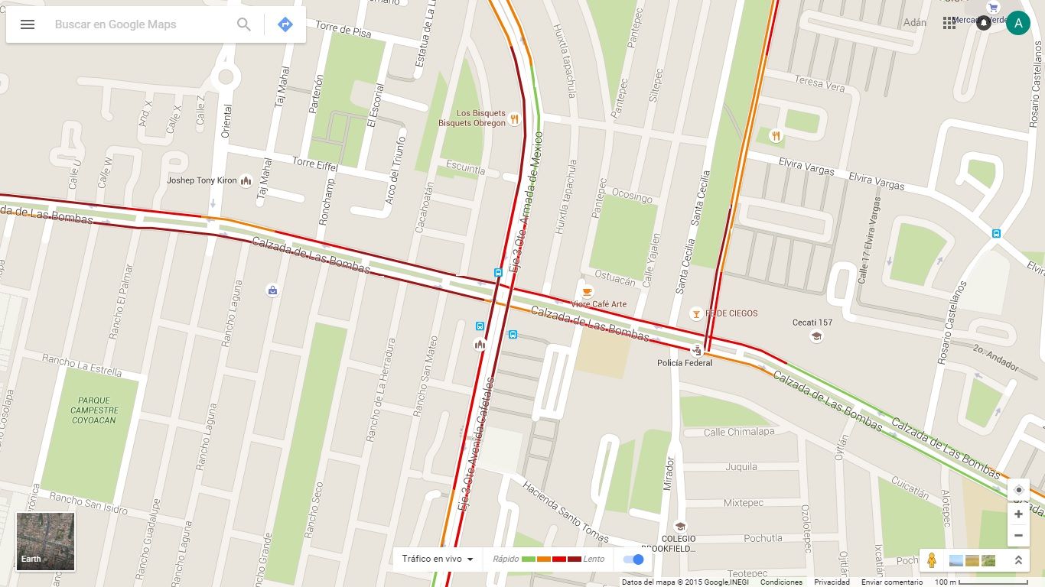Open the Tráfico en vivo dropdown
Image resolution: width=1045 pixels, height=587 pixels.
tap(438, 559)
